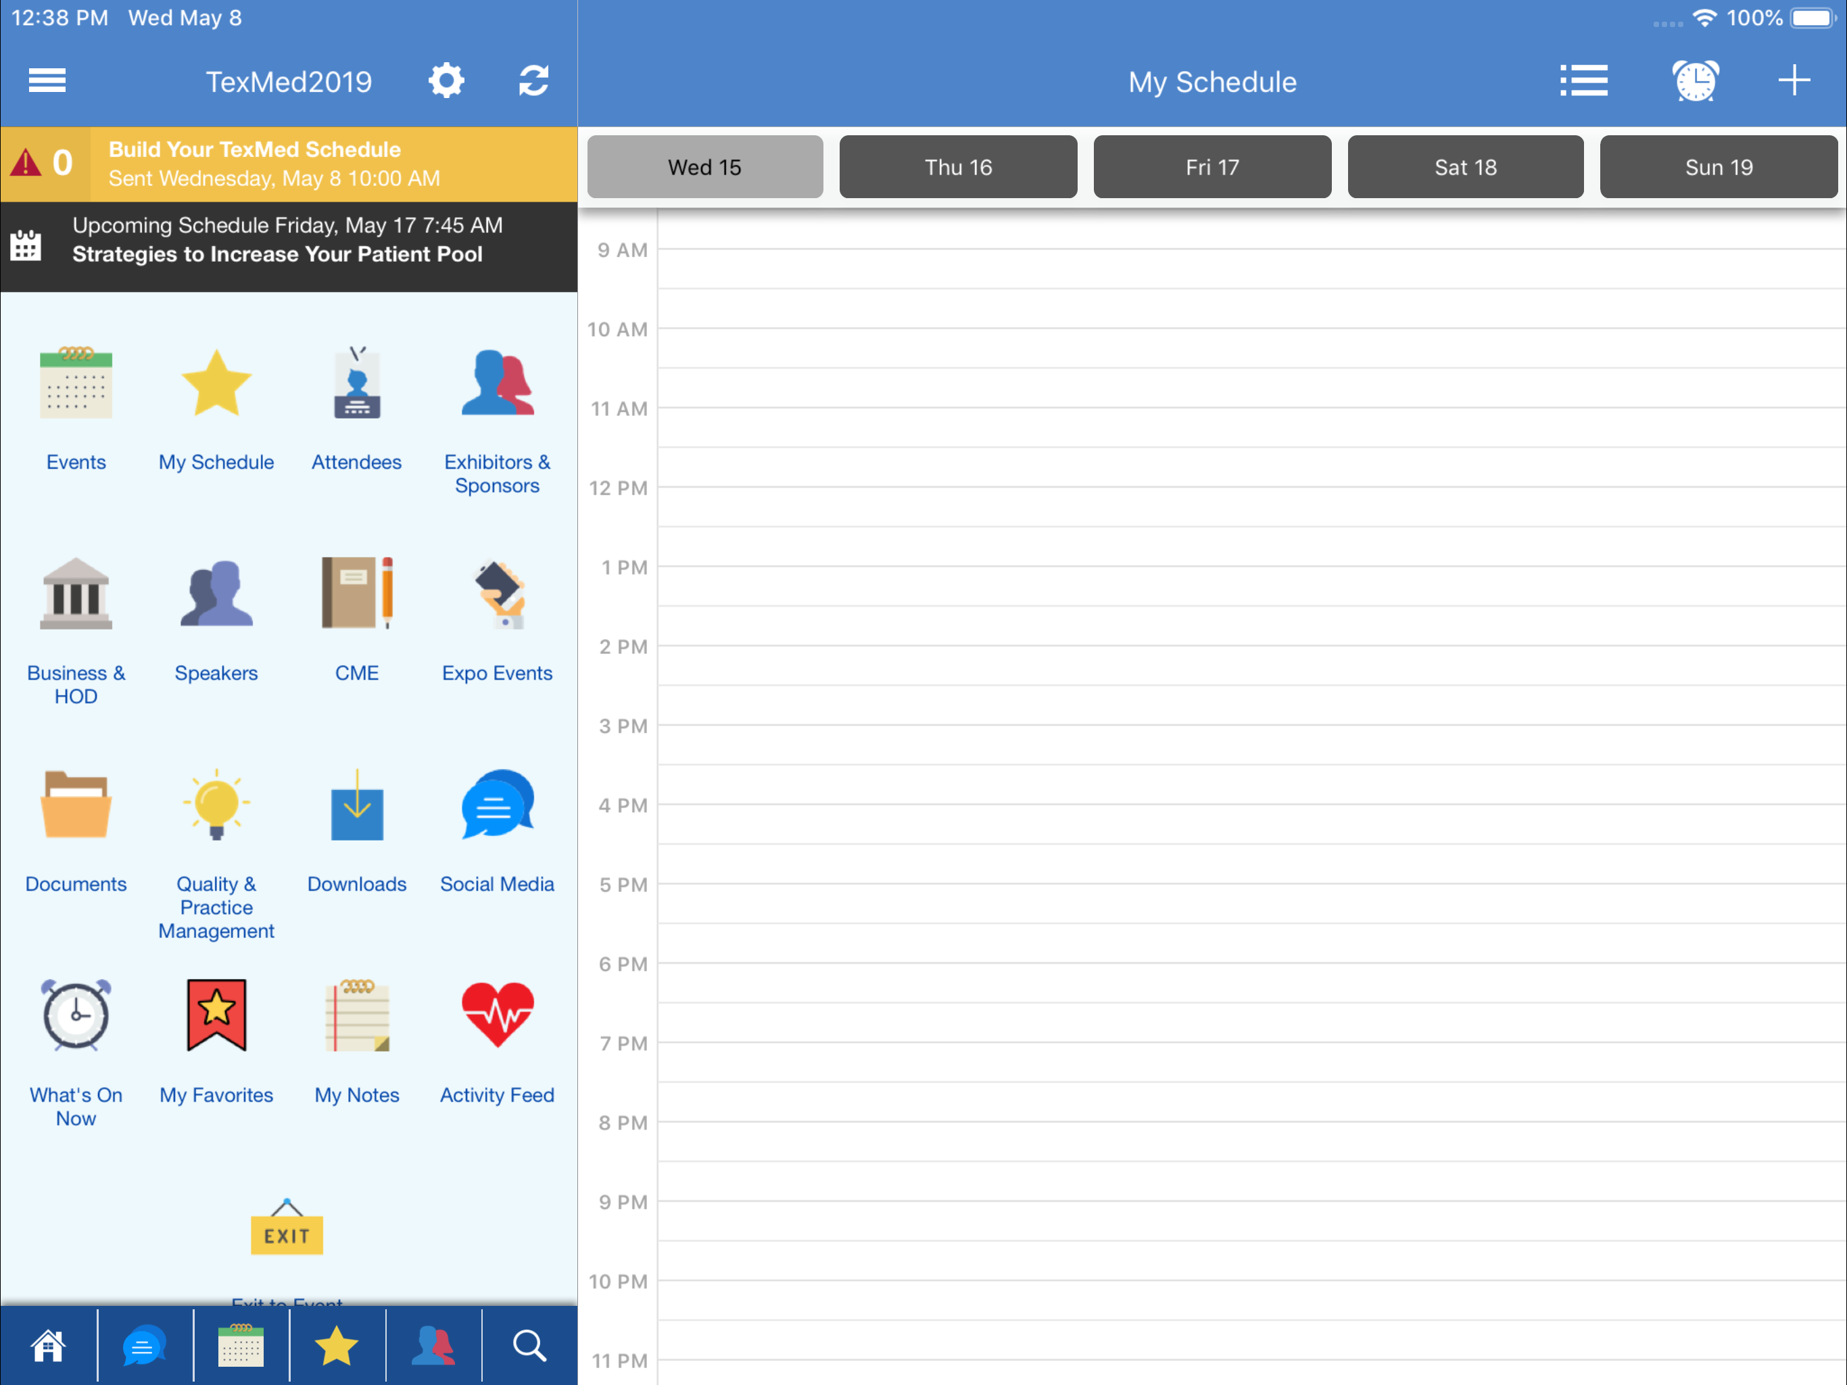Open people icon in bottom bar
Screen dimensions: 1847x1385
coord(433,1346)
